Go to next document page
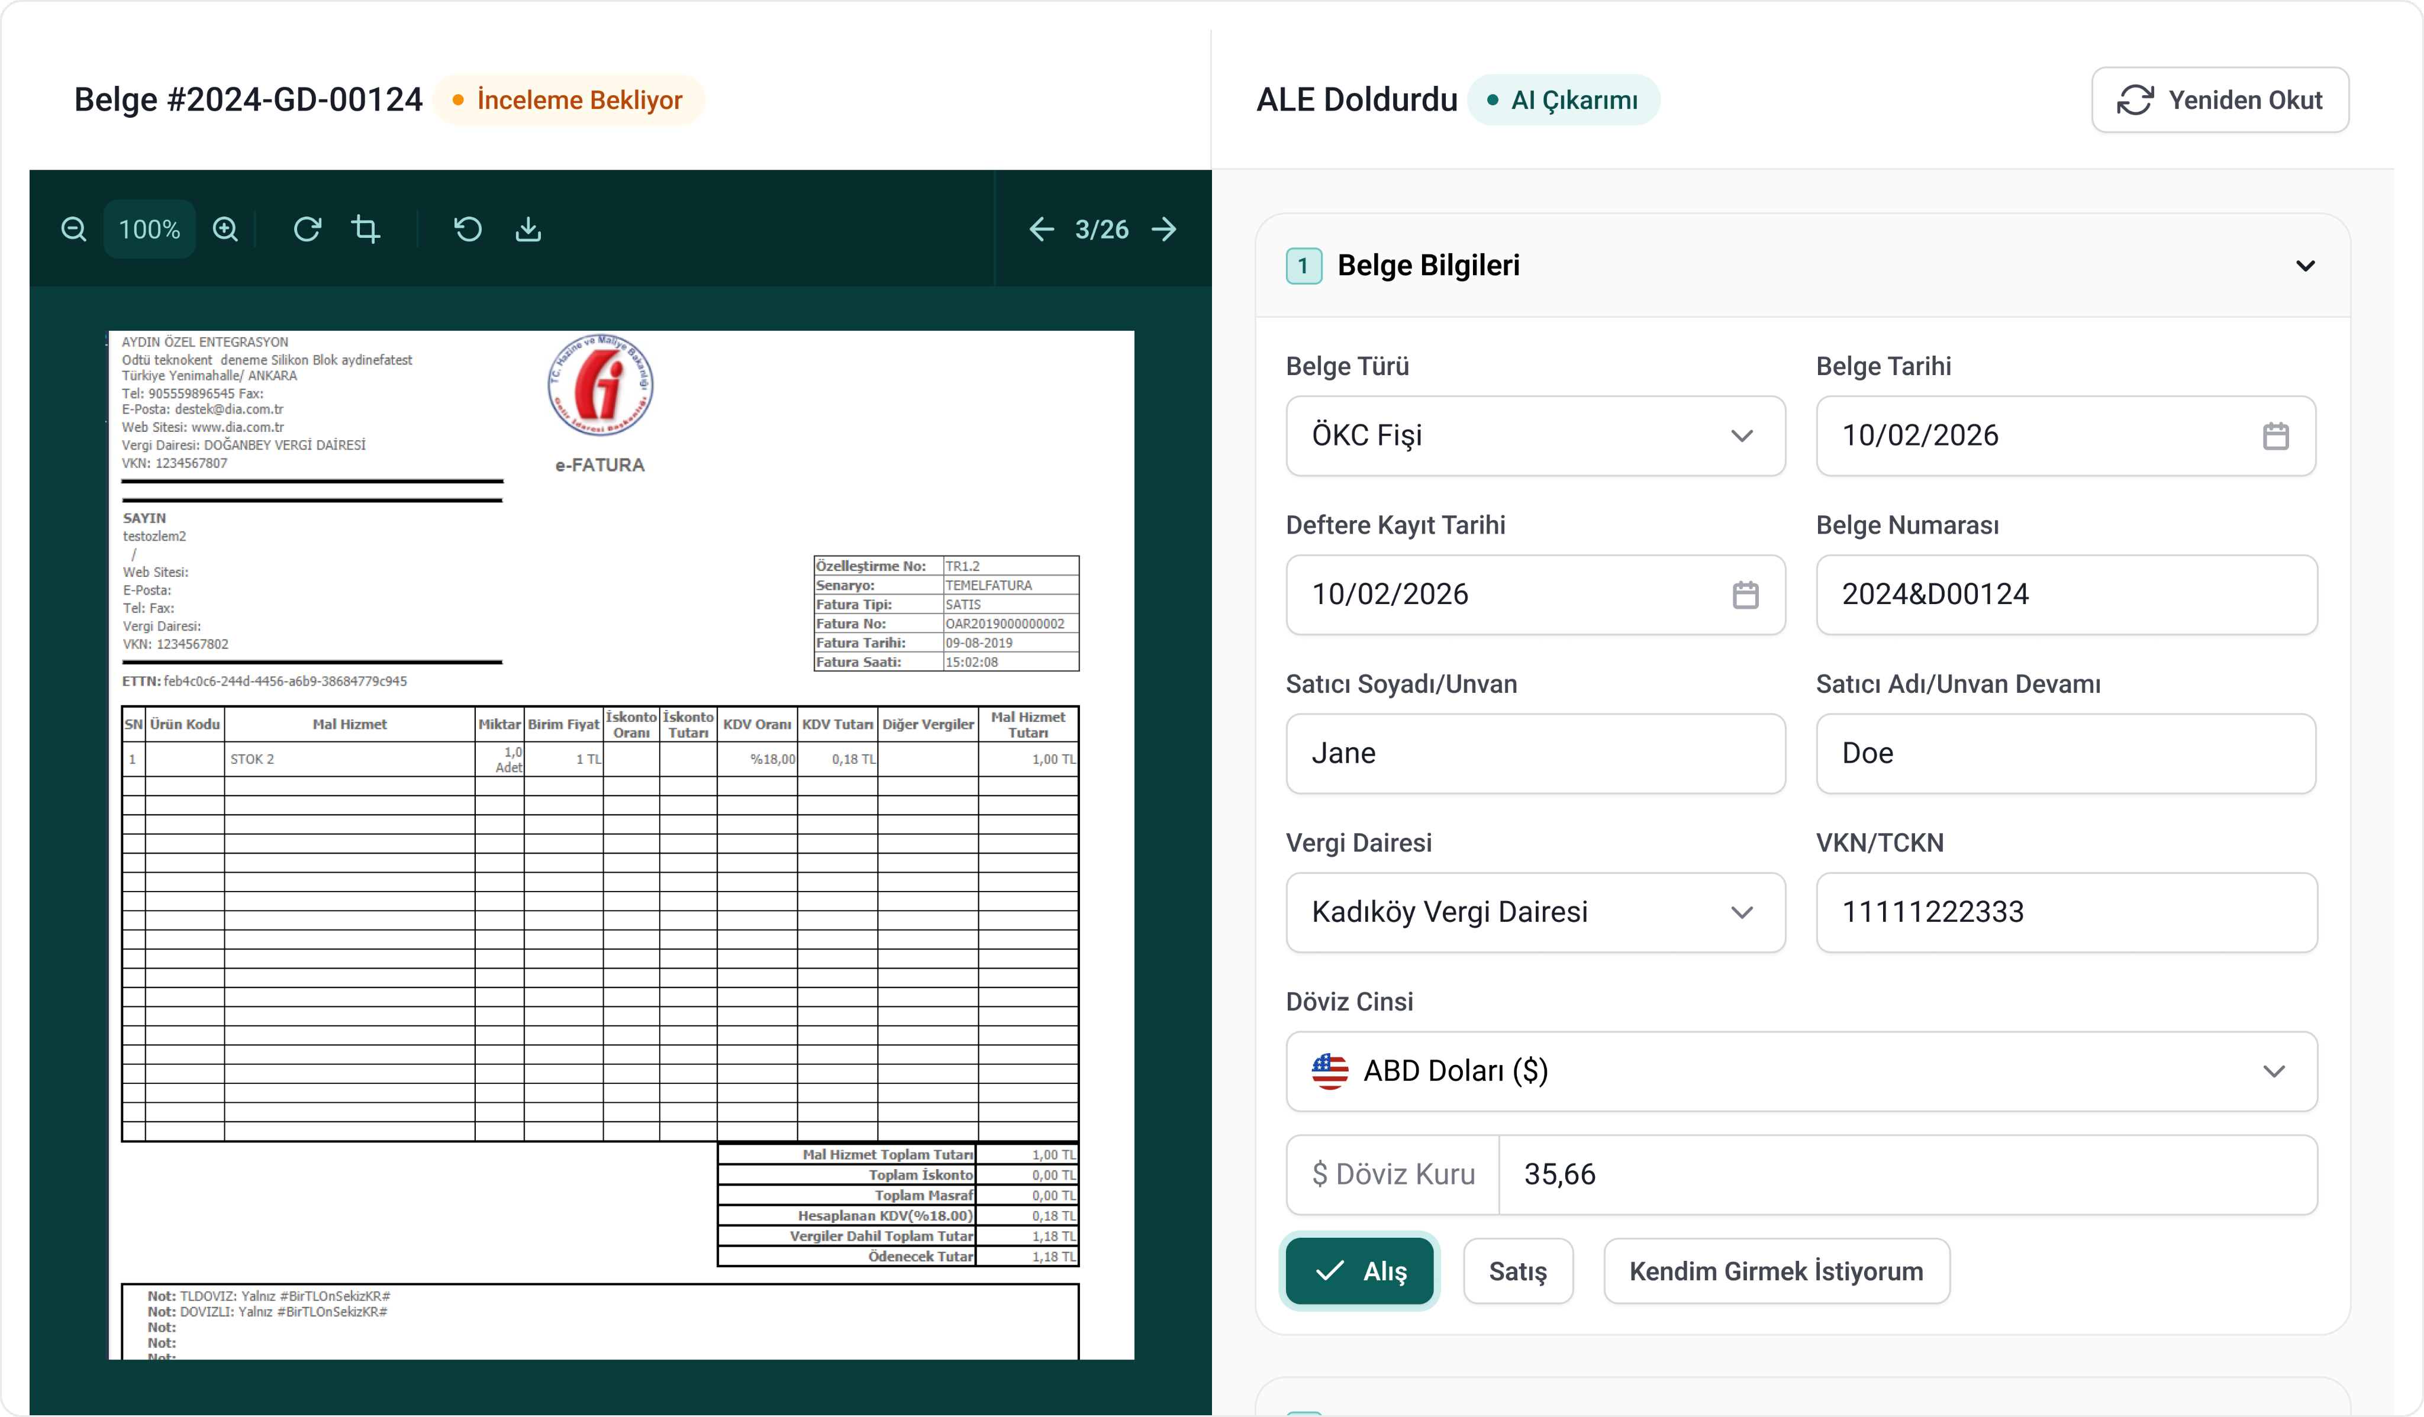Viewport: 2424px width, 1417px height. click(1164, 229)
